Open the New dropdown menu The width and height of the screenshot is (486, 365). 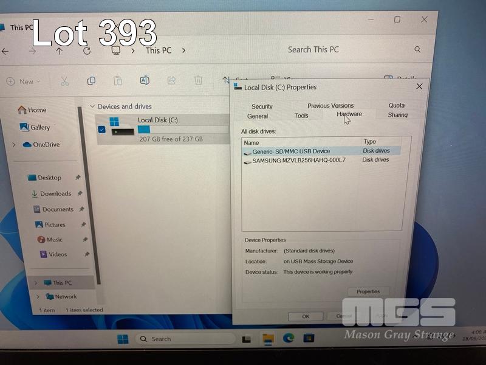coord(23,82)
